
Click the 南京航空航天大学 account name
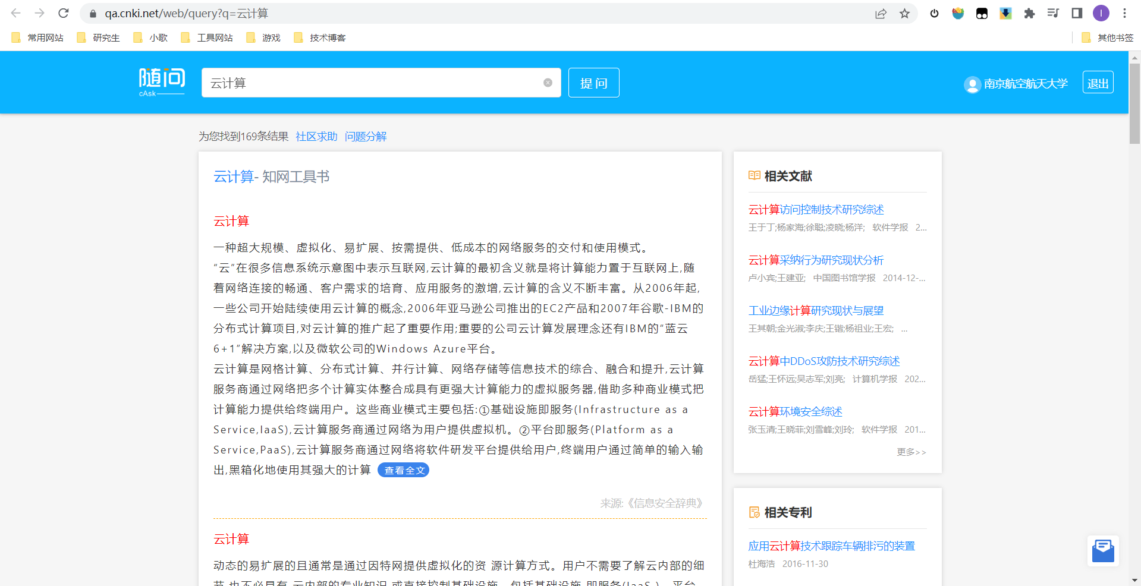point(1026,84)
